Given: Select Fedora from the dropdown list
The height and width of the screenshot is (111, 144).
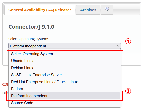Looking at the screenshot, I should point(65,89).
